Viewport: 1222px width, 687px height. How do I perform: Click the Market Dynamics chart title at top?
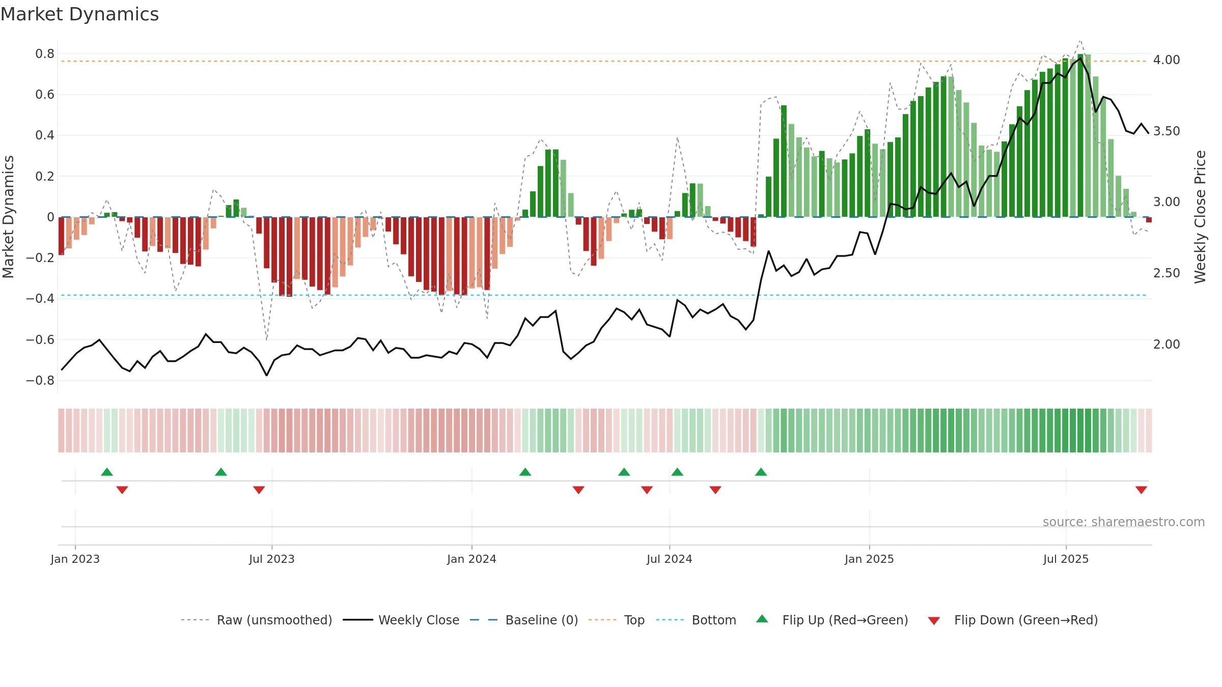coord(79,14)
